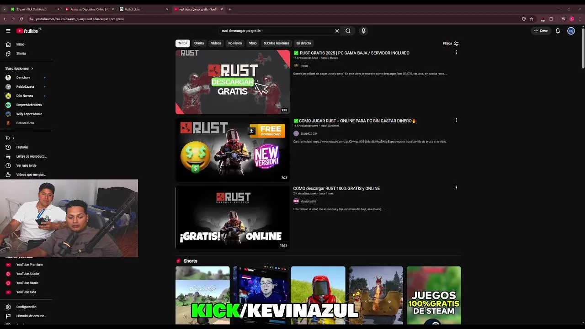Play the ¡GRATIS! ONLINE Rust thumbnail
This screenshot has height=329, width=585.
coord(233,217)
